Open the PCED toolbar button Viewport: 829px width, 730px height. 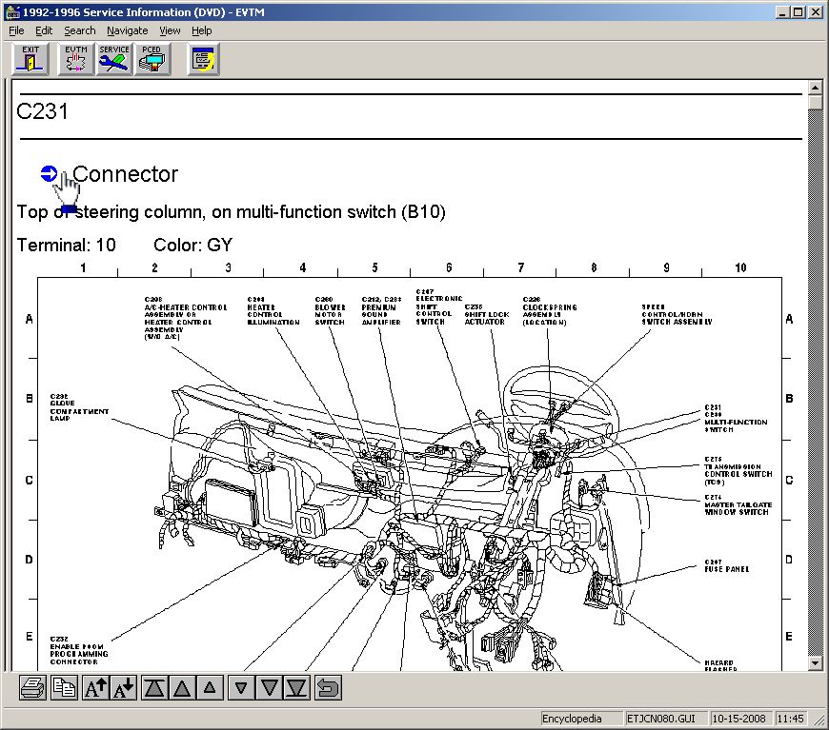point(152,59)
